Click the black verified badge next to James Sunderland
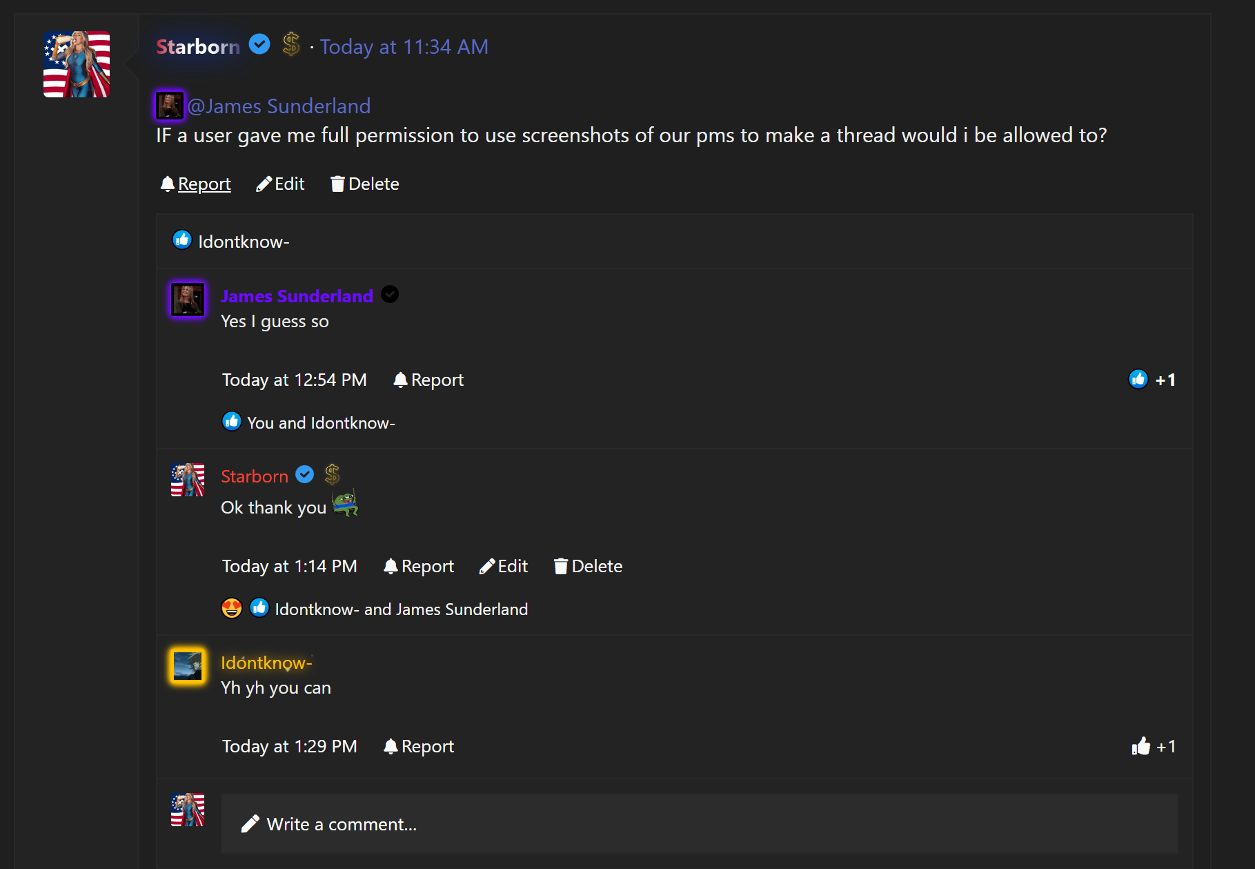This screenshot has width=1255, height=869. point(390,295)
